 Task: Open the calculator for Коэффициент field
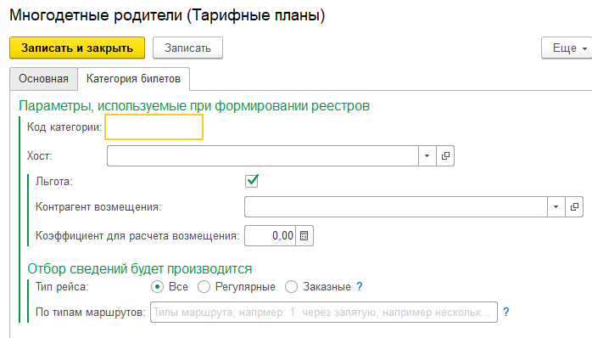click(304, 236)
